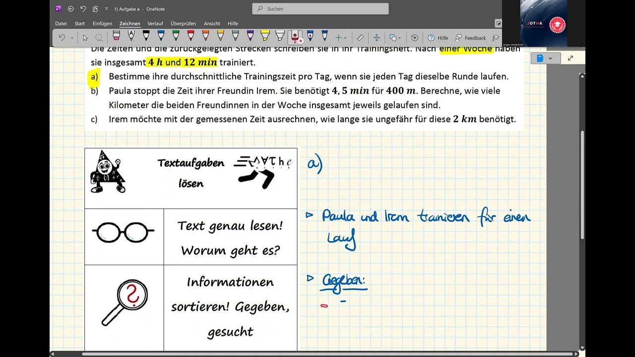Expand the undo dropdown arrow in ribbon
This screenshot has height=357, width=635.
71,38
